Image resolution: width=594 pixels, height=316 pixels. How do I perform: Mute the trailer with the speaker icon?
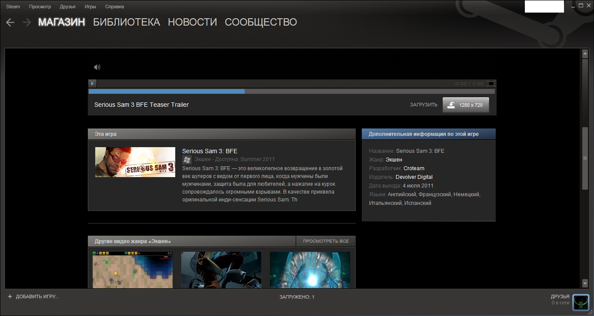tap(97, 67)
